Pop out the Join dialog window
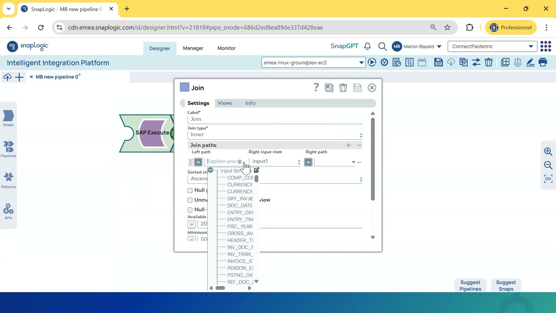556x313 pixels. (x=329, y=88)
